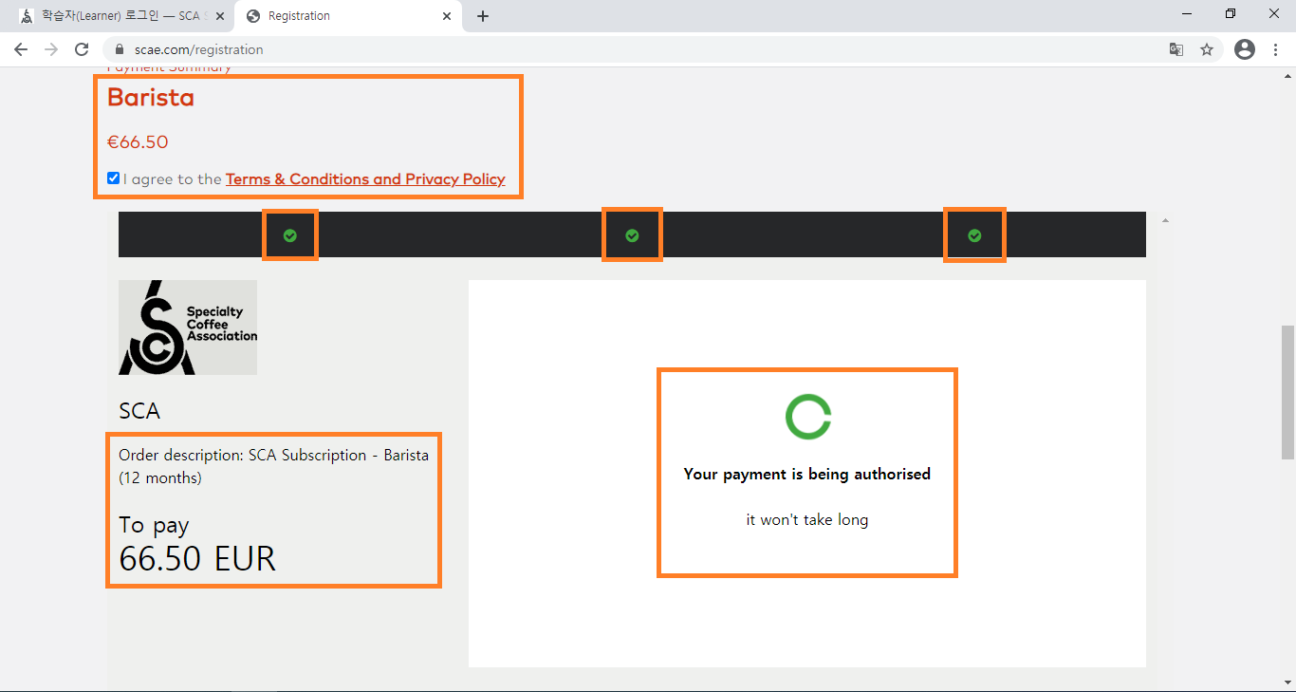1296x692 pixels.
Task: Click middle green checkmark step
Action: point(632,235)
